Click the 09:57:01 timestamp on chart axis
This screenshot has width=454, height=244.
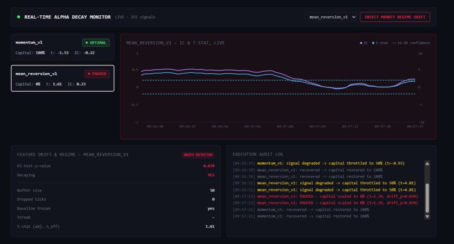(x=252, y=127)
